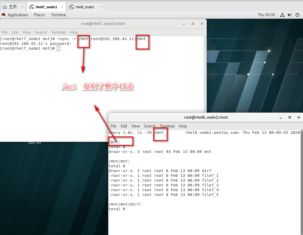Click the text 'root@192.168.43.11's password:'
This screenshot has height=235, width=303.
click(36, 44)
